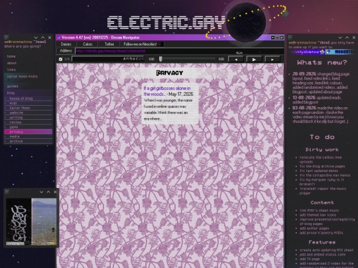
Task: Click the 'add TIL page' to-do item
Action: tap(310, 259)
